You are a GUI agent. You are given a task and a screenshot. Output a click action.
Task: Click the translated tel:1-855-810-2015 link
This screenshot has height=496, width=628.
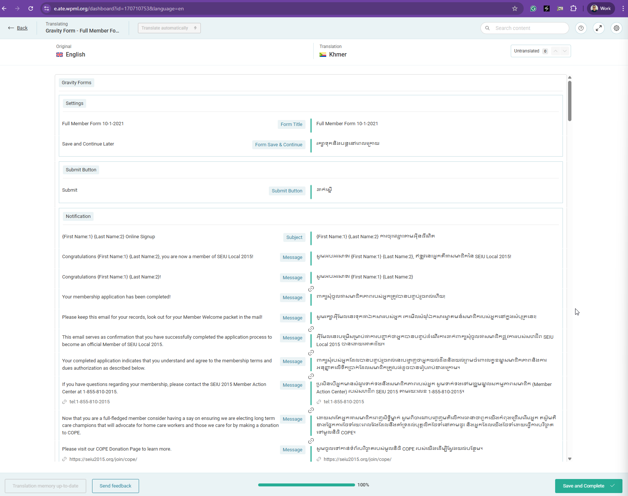344,402
